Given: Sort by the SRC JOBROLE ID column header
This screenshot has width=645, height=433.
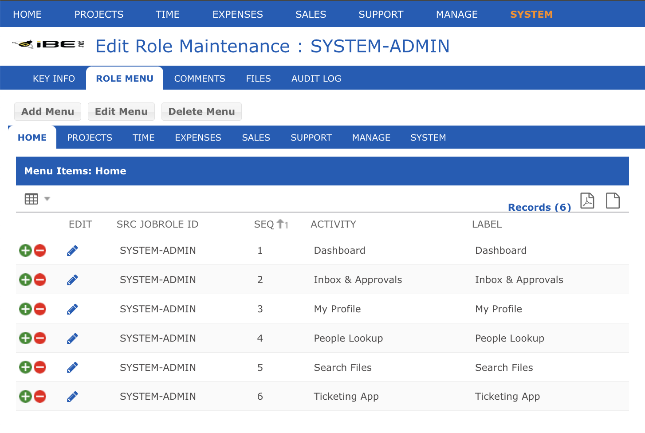Looking at the screenshot, I should (157, 224).
